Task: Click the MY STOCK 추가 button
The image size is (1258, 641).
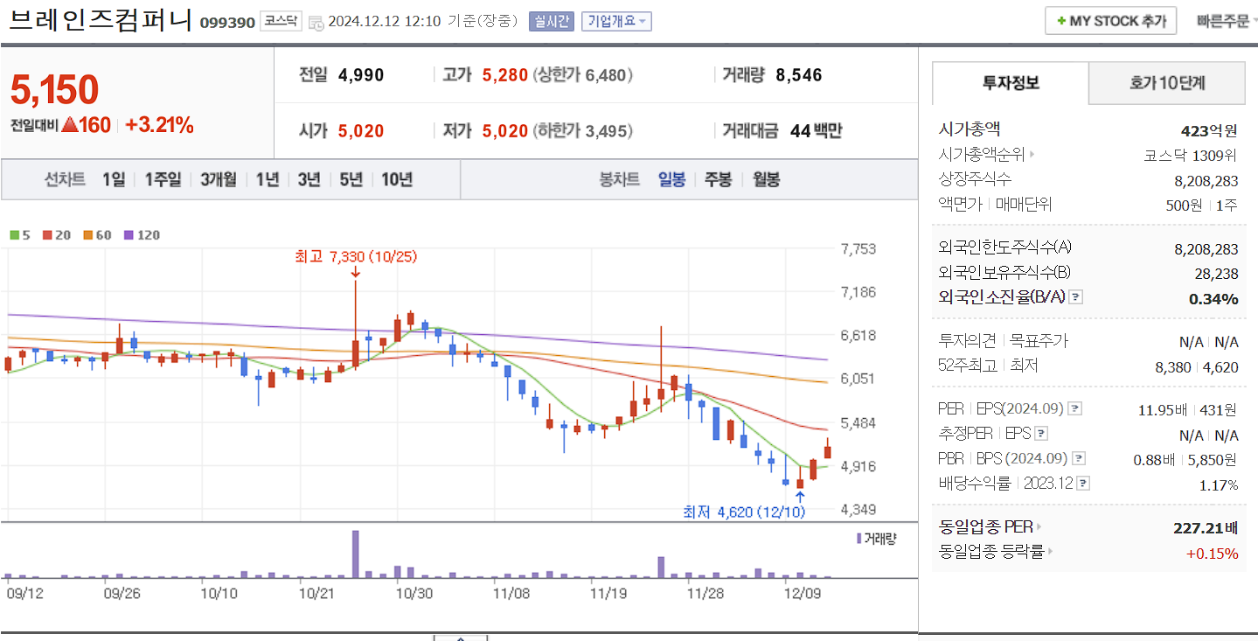Action: click(x=1110, y=20)
